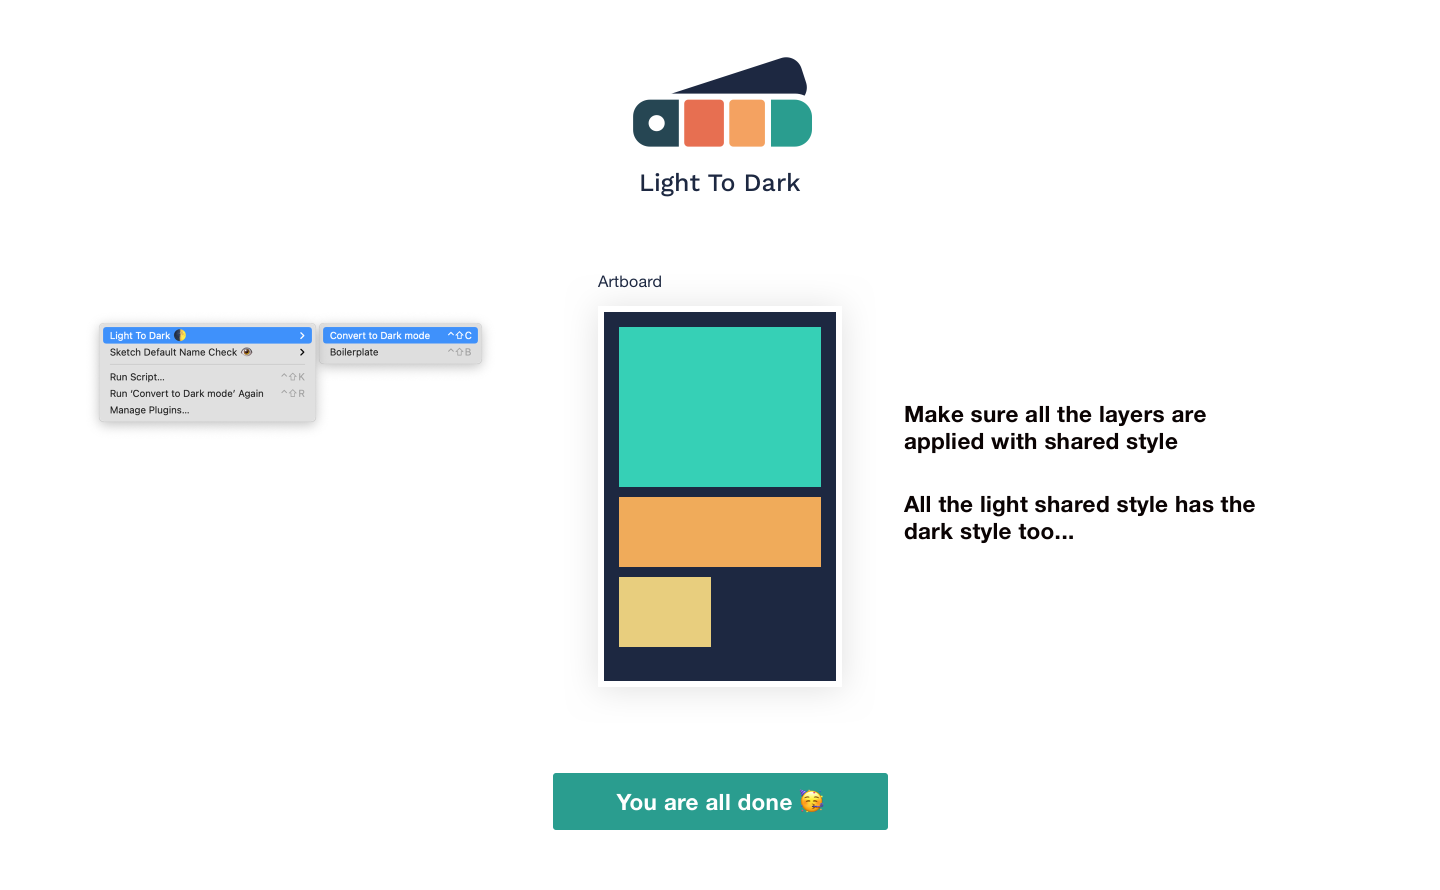Open Run Script from the plugin menu
Screen dimensions: 1440x890
tap(136, 376)
